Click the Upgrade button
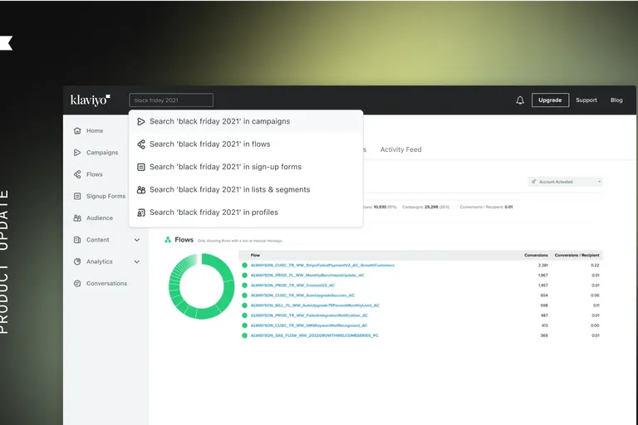 [550, 100]
